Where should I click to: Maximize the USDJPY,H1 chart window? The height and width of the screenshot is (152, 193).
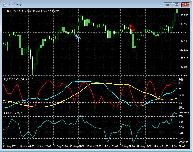177,5
